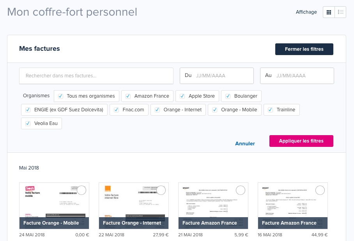Focus the Du start date field
Viewport: 354px width, 241px height.
tap(217, 76)
